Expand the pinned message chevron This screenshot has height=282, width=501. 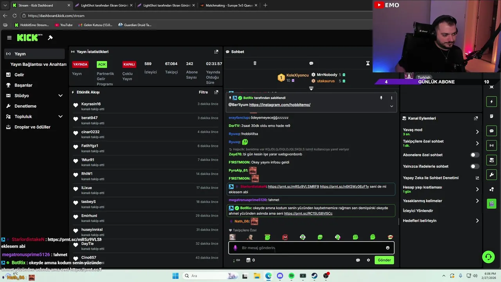[x=391, y=106]
